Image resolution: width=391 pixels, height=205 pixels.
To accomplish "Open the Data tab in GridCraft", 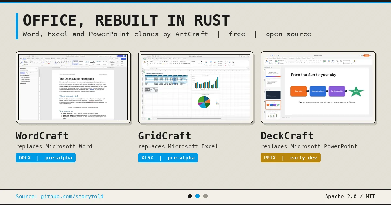I will pos(170,59).
